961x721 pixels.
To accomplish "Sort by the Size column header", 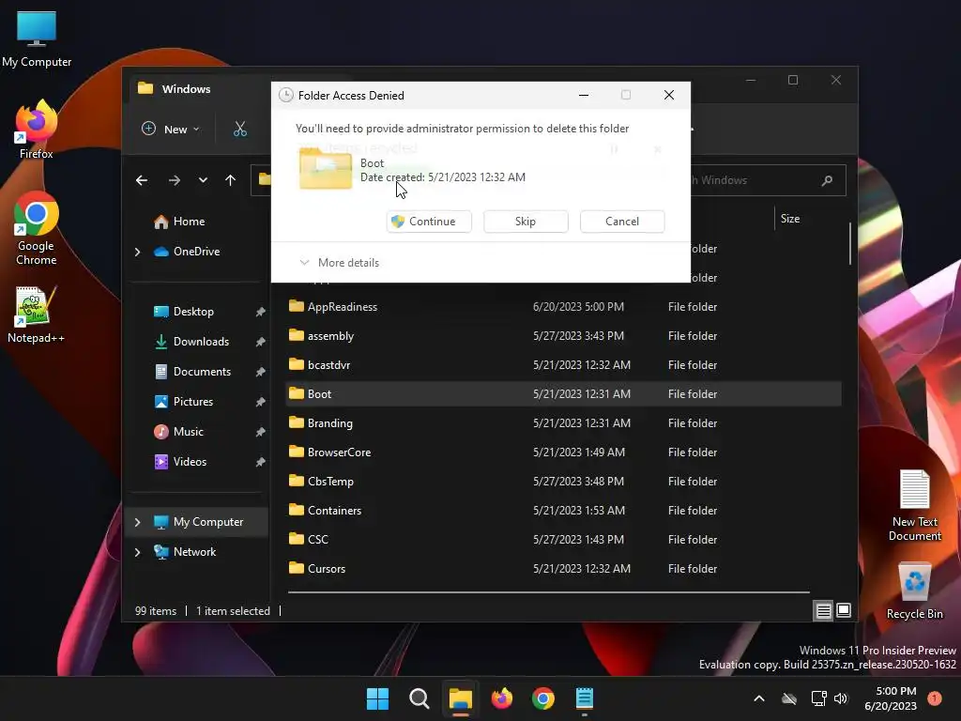I will click(x=790, y=219).
